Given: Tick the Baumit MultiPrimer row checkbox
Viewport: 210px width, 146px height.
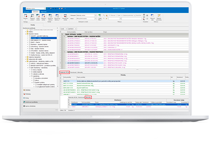Looking at the screenshot, I should click(x=62, y=88).
